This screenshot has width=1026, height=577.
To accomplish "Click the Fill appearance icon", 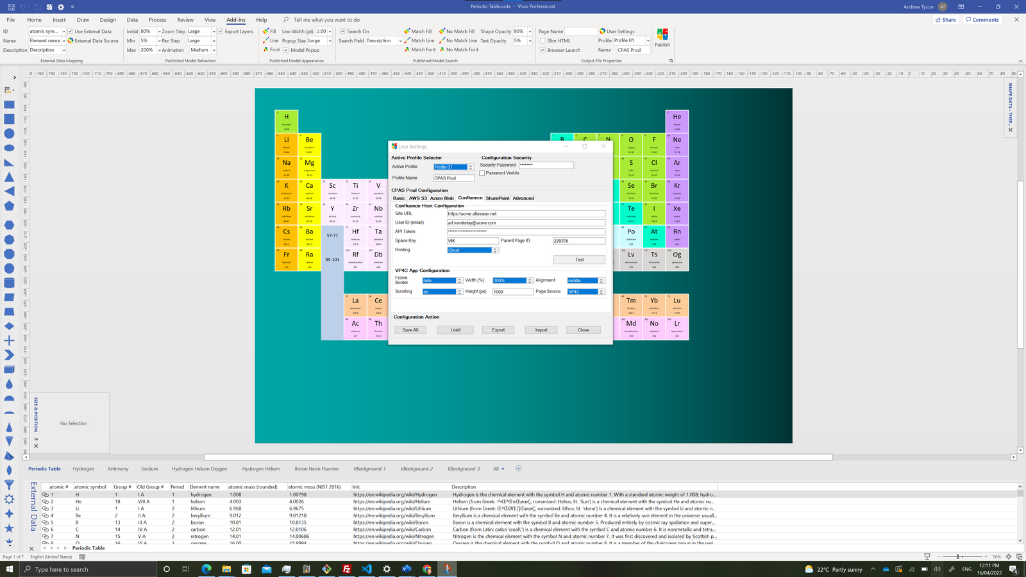I will point(265,31).
